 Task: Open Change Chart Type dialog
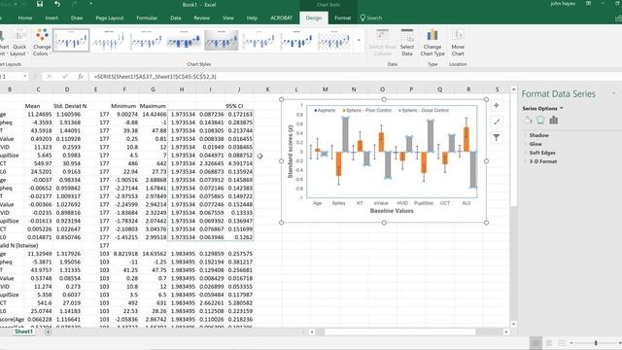tap(432, 42)
